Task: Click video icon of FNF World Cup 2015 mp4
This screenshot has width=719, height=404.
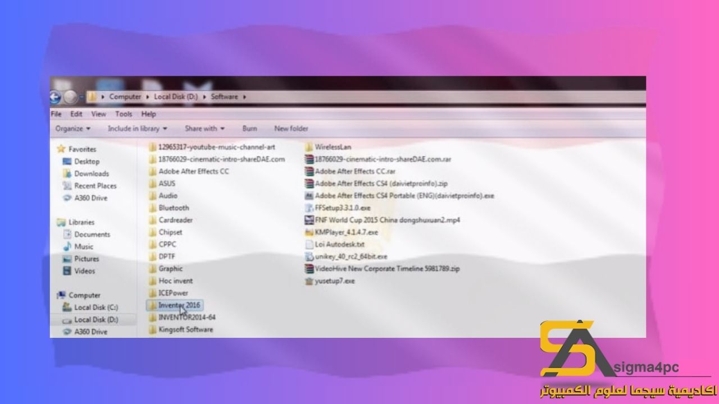Action: [x=308, y=220]
